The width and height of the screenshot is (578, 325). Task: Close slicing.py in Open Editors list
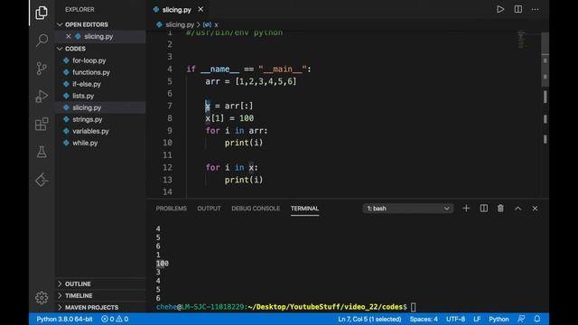pyautogui.click(x=69, y=36)
